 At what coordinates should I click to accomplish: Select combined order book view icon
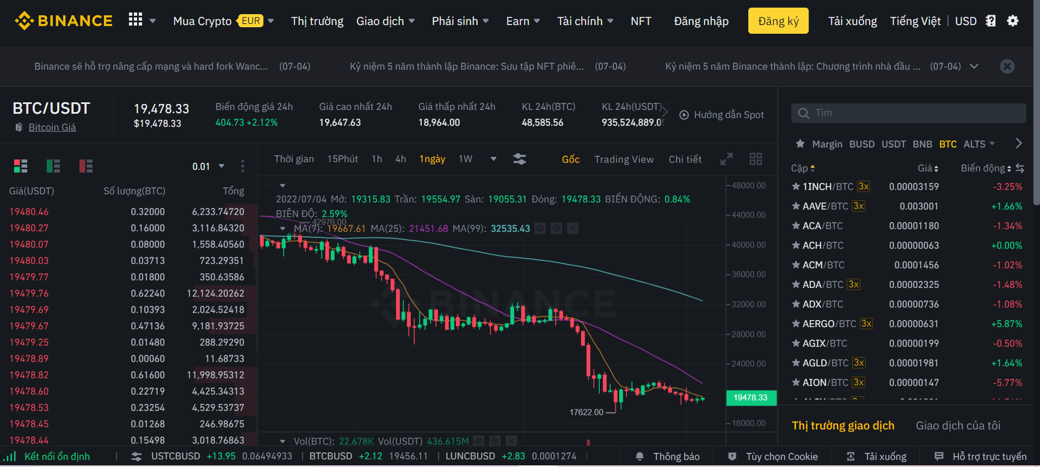[x=21, y=166]
